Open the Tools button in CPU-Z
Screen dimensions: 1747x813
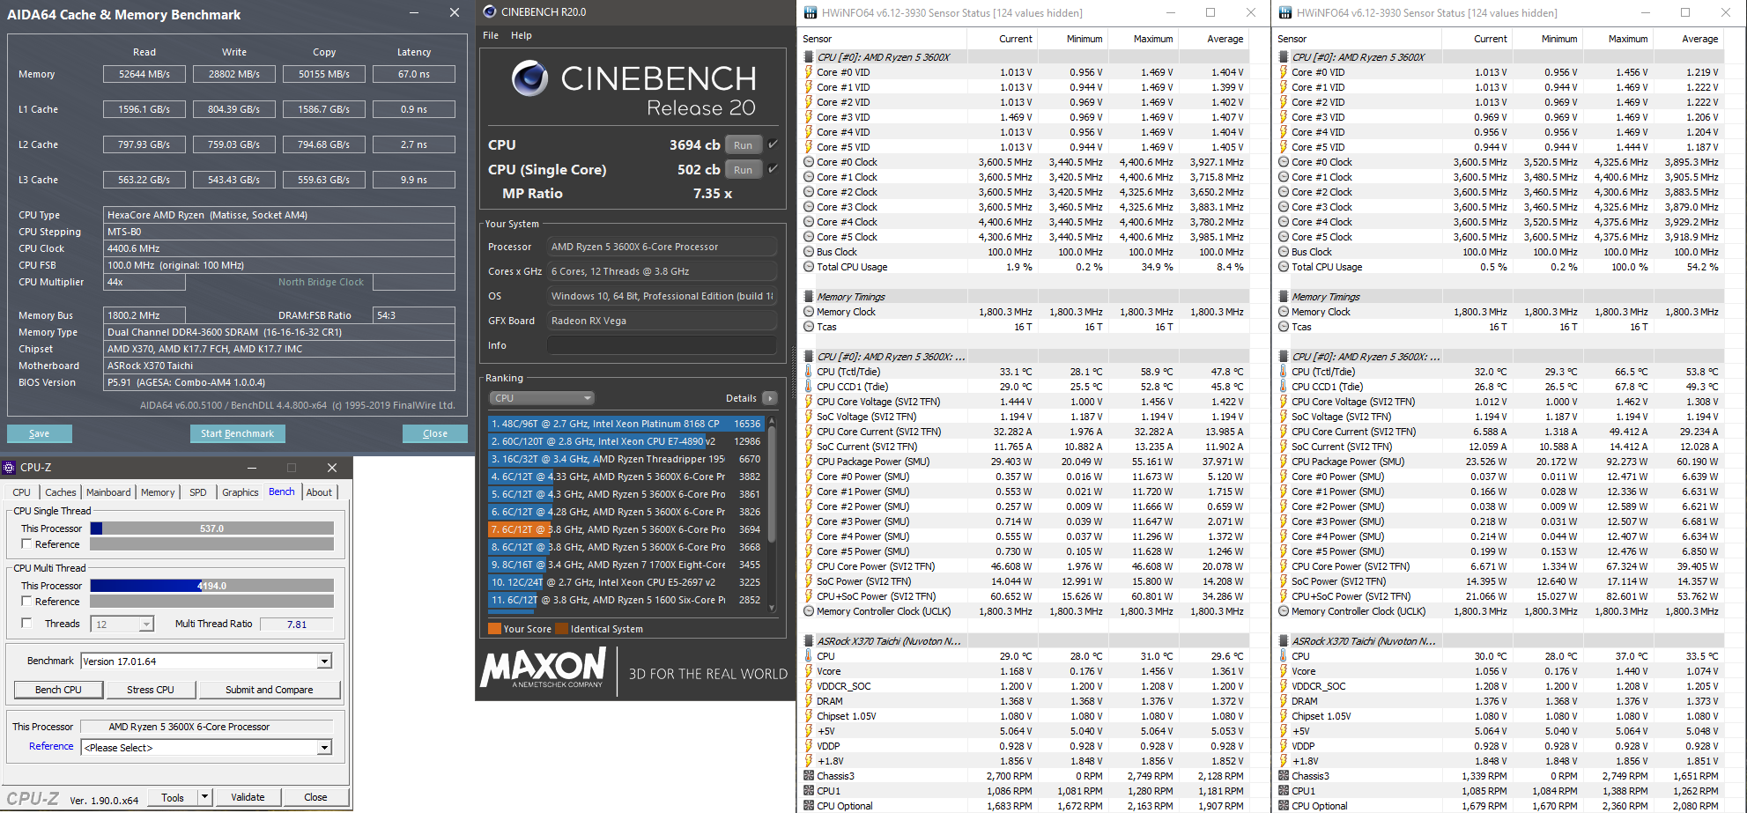pyautogui.click(x=173, y=797)
